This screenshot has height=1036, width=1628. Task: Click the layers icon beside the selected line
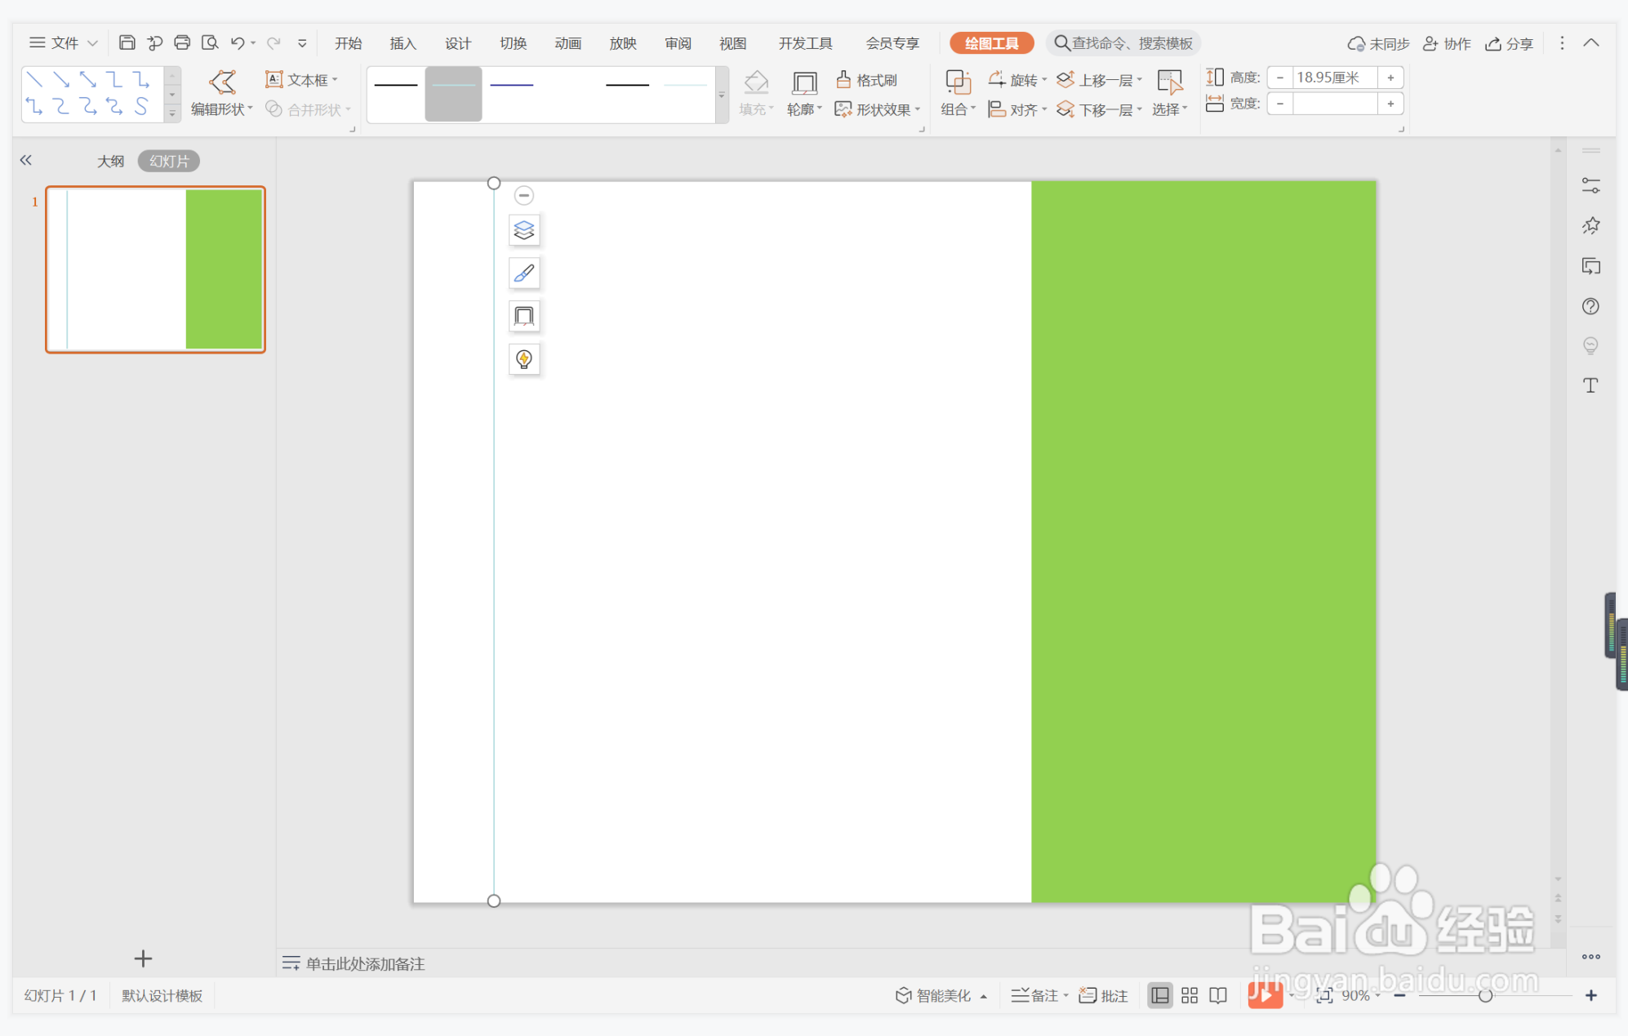click(524, 230)
